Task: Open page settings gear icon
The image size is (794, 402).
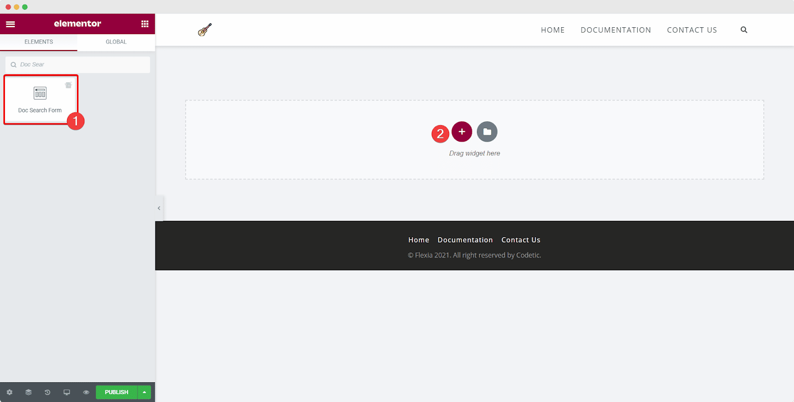Action: click(x=9, y=392)
